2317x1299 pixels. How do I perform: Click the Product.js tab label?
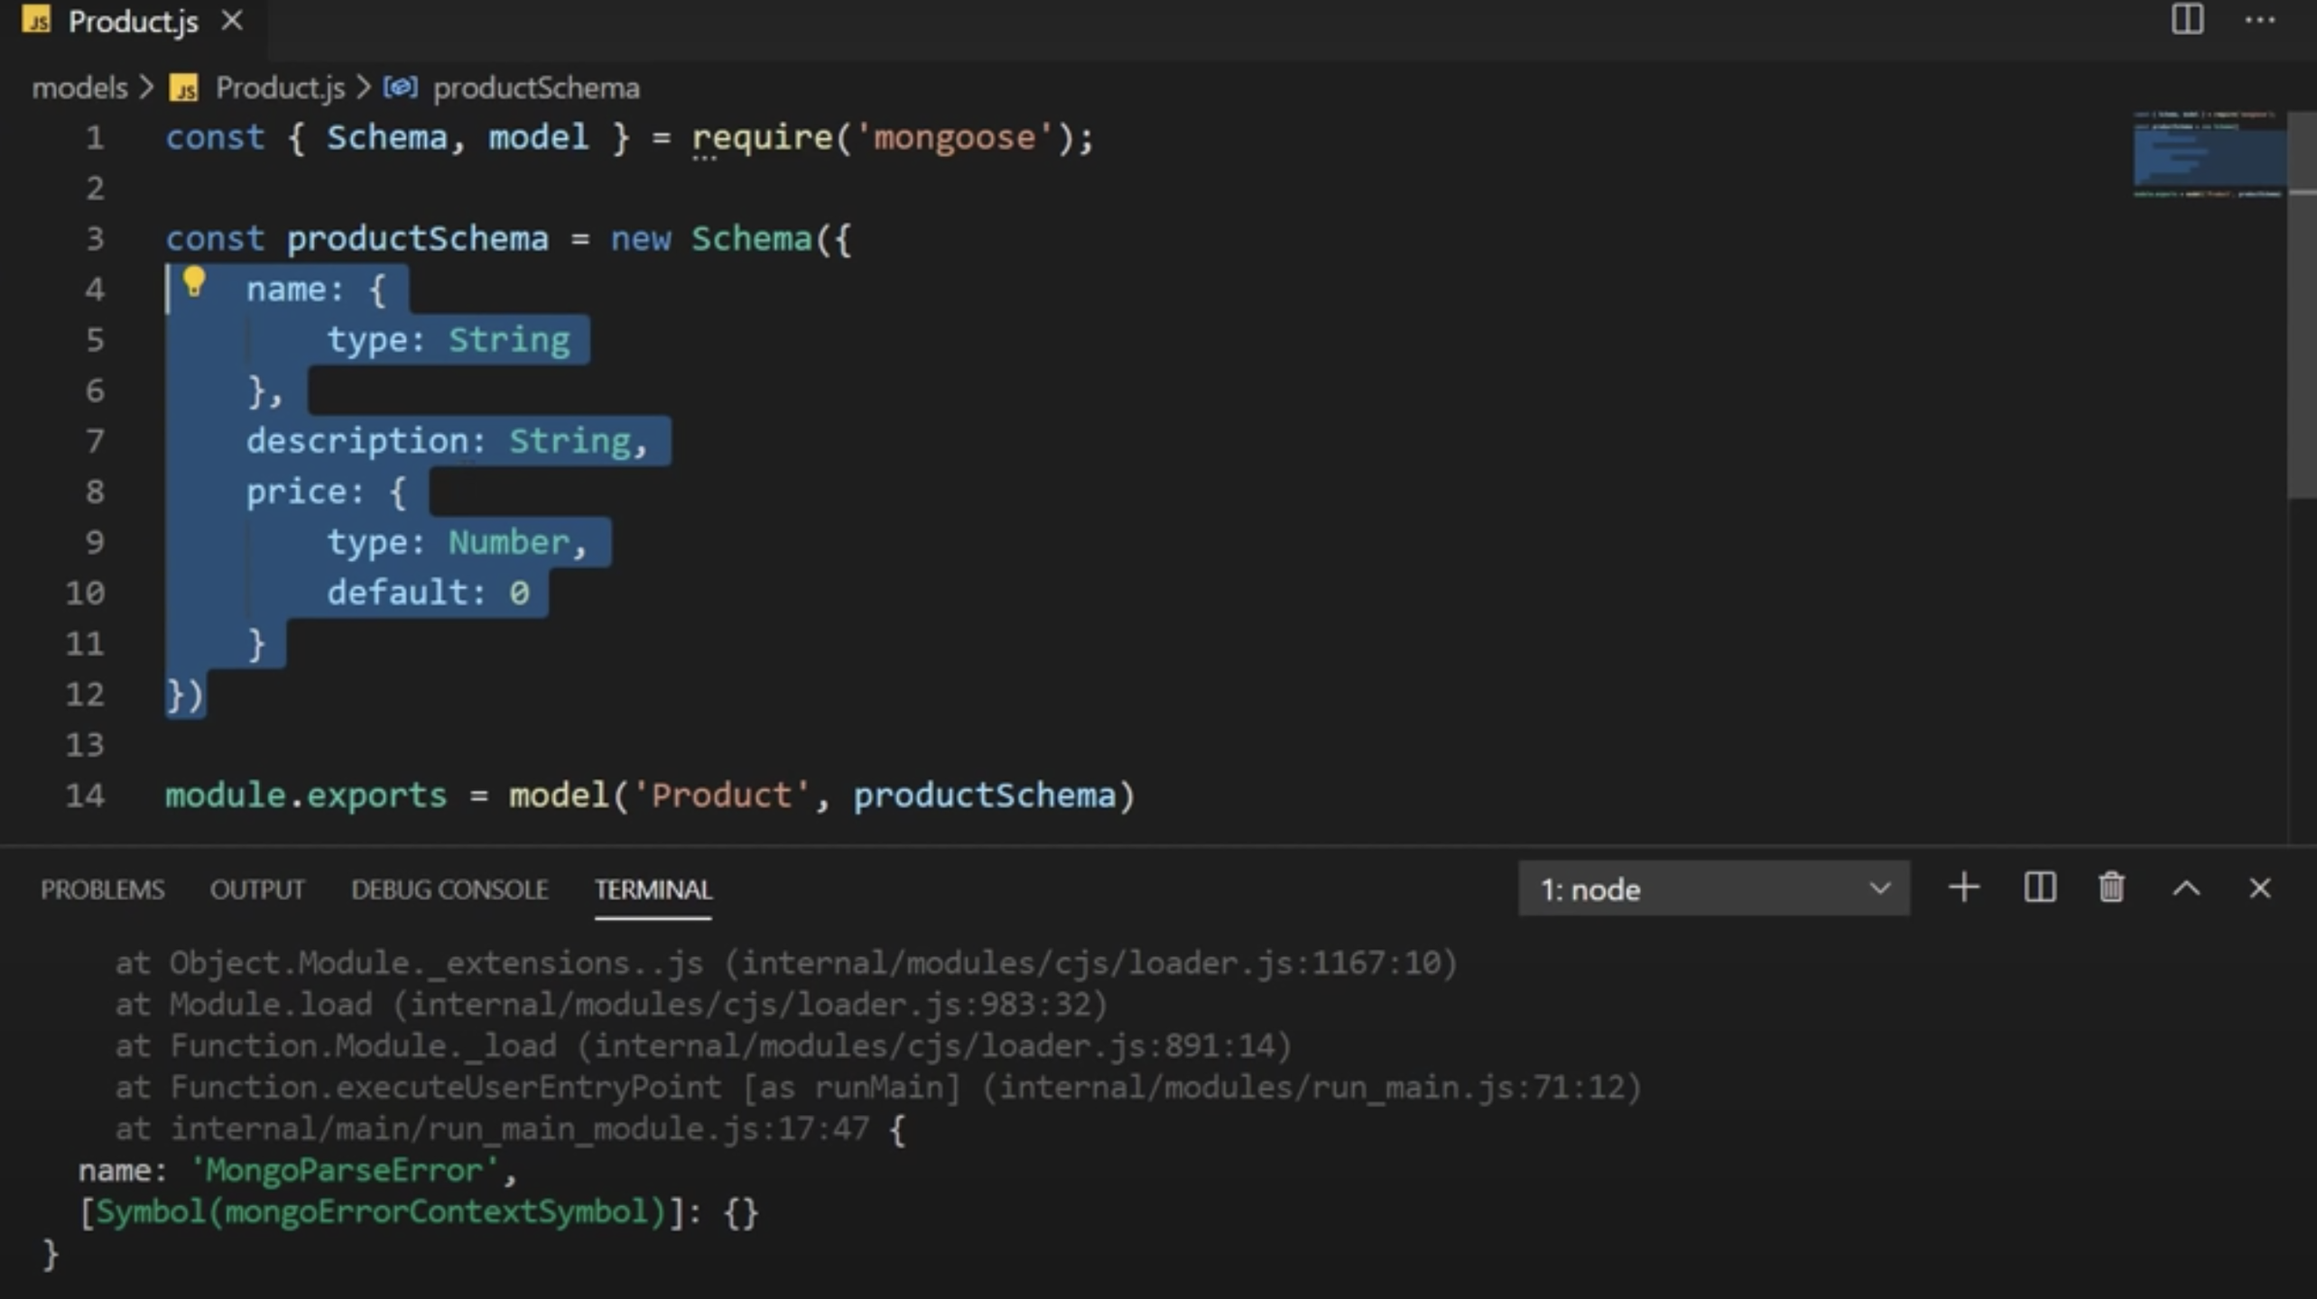(x=133, y=22)
